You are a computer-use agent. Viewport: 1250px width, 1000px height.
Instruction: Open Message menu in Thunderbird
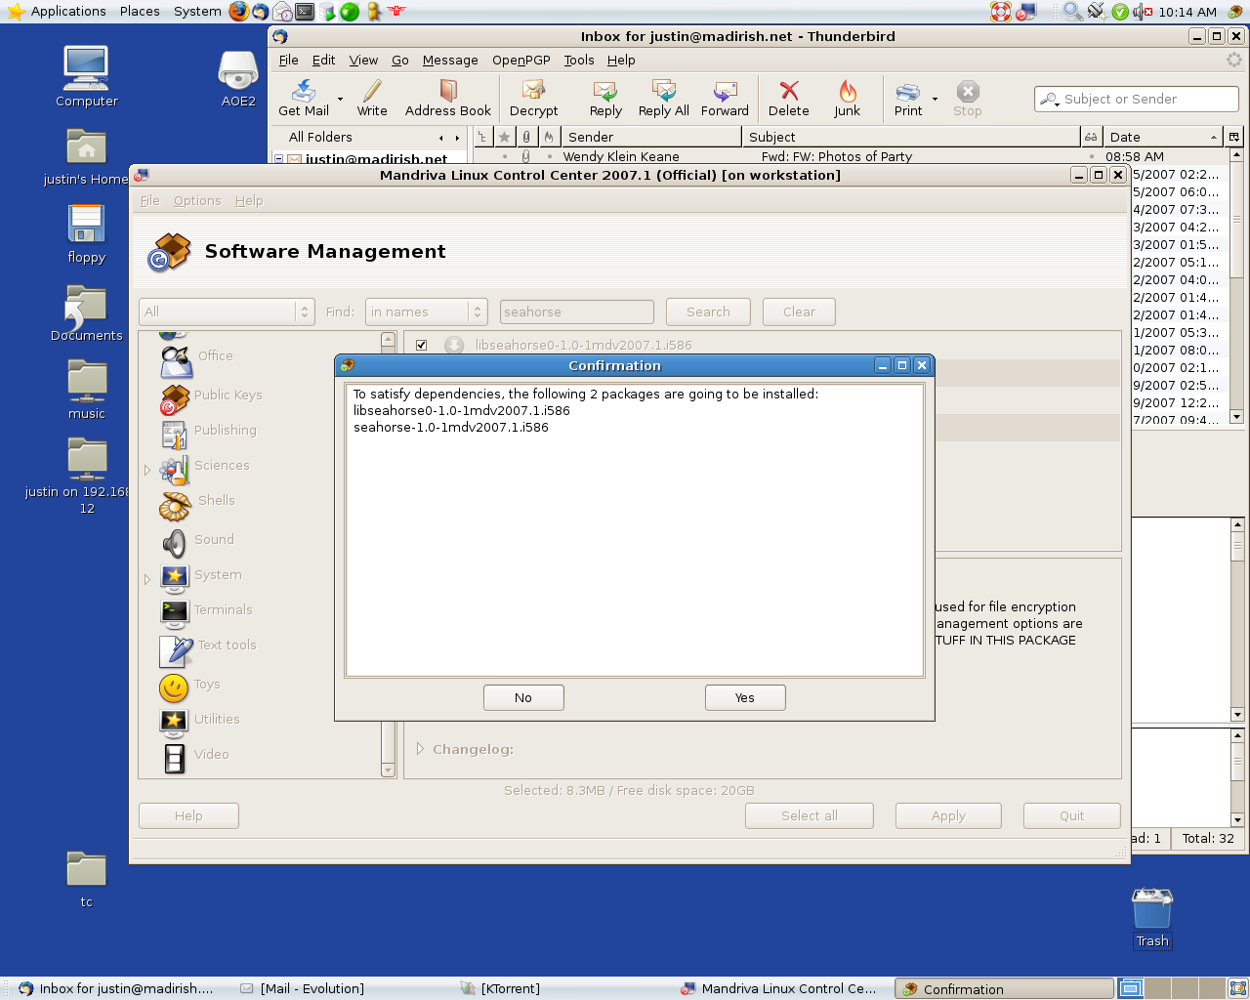(450, 60)
